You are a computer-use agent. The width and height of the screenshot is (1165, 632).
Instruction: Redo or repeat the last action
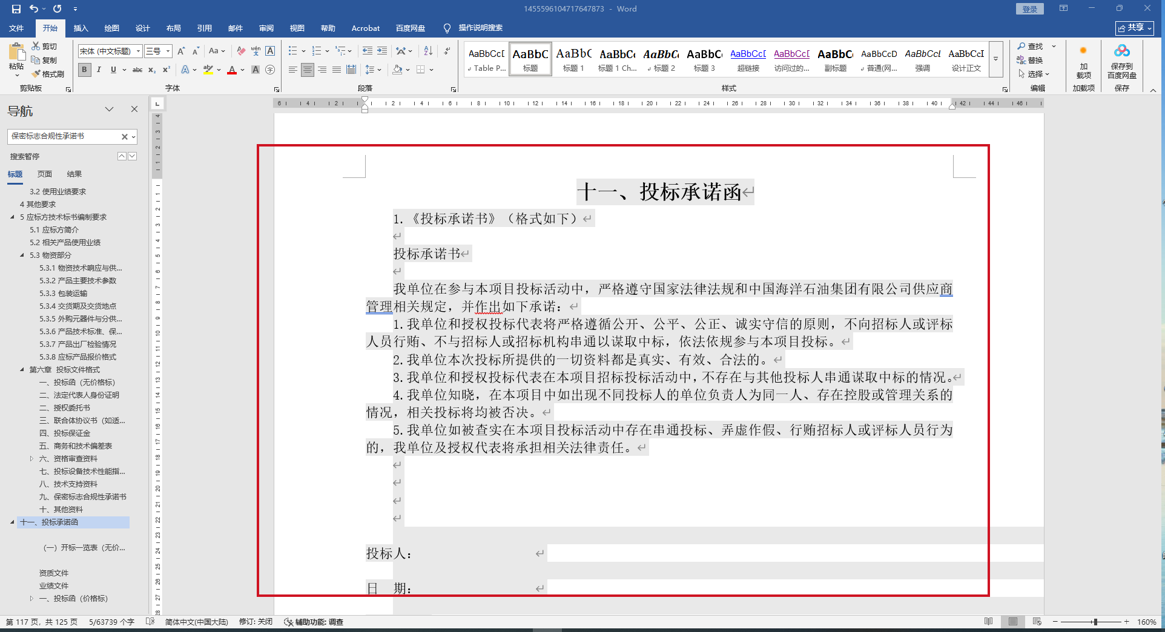(58, 9)
